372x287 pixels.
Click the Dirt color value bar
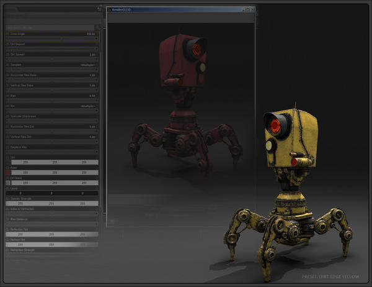55,162
